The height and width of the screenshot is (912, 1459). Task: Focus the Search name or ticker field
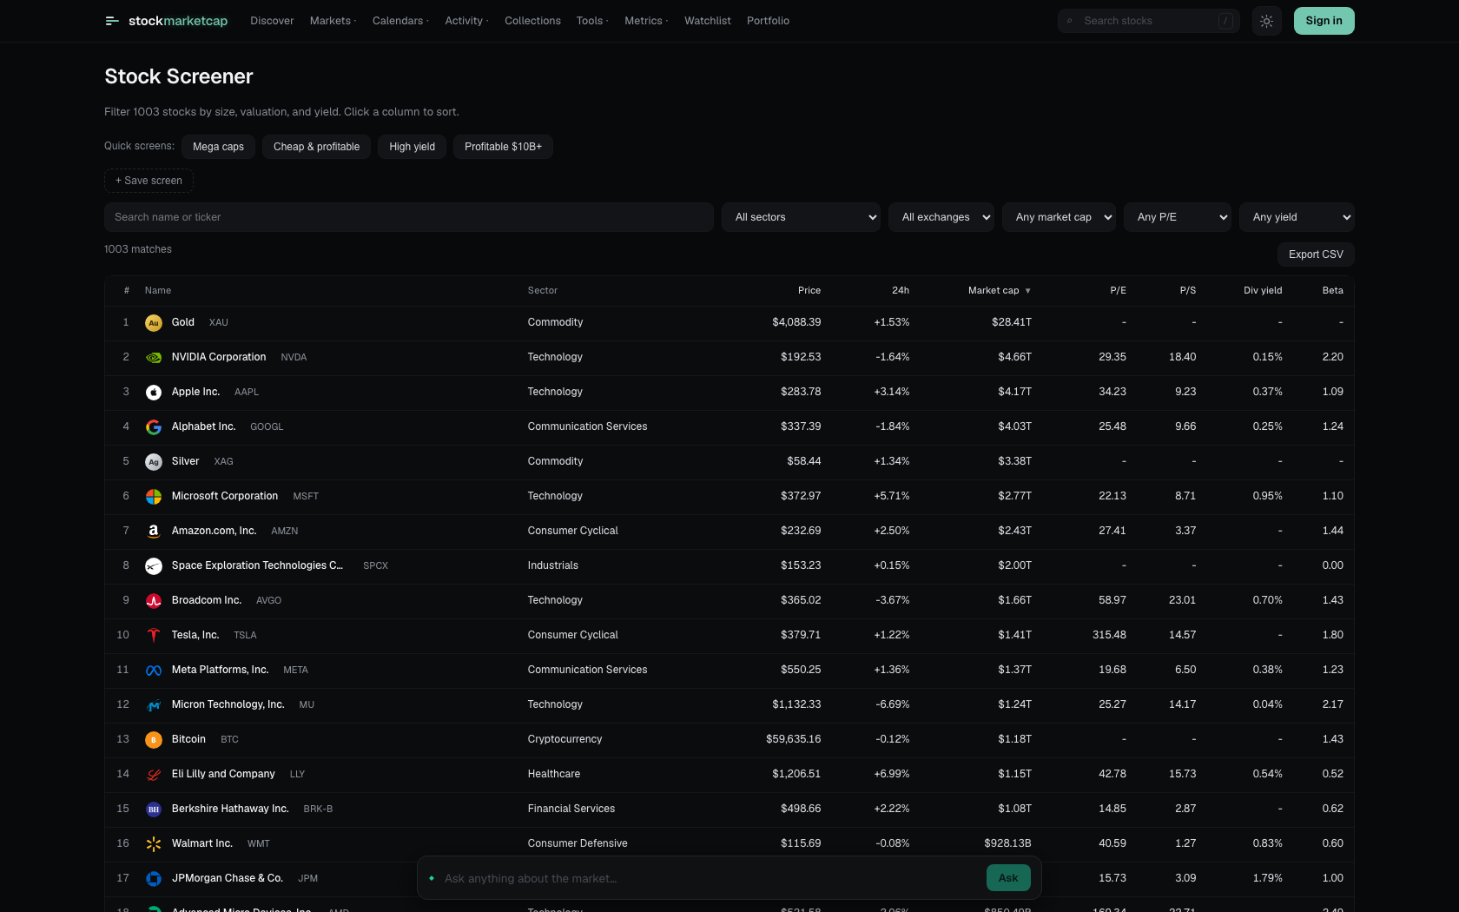click(409, 217)
